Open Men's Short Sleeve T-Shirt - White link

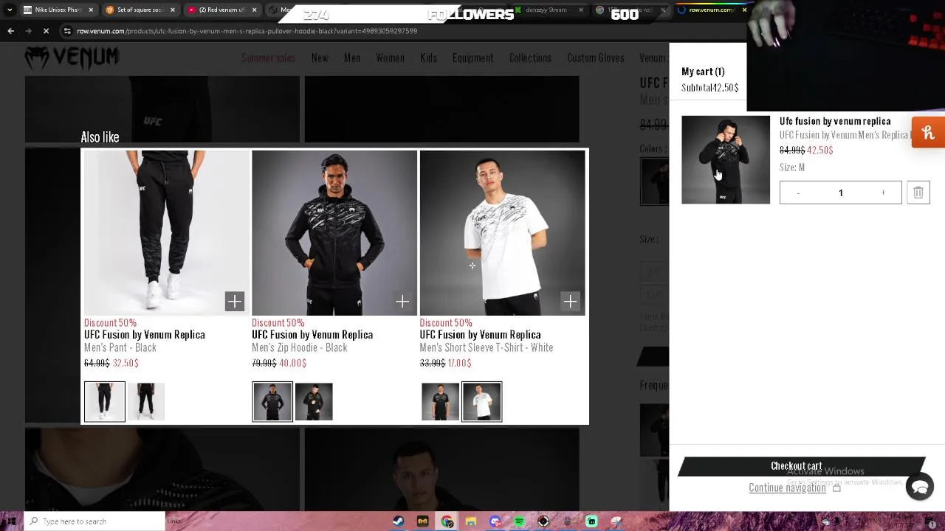pos(487,347)
